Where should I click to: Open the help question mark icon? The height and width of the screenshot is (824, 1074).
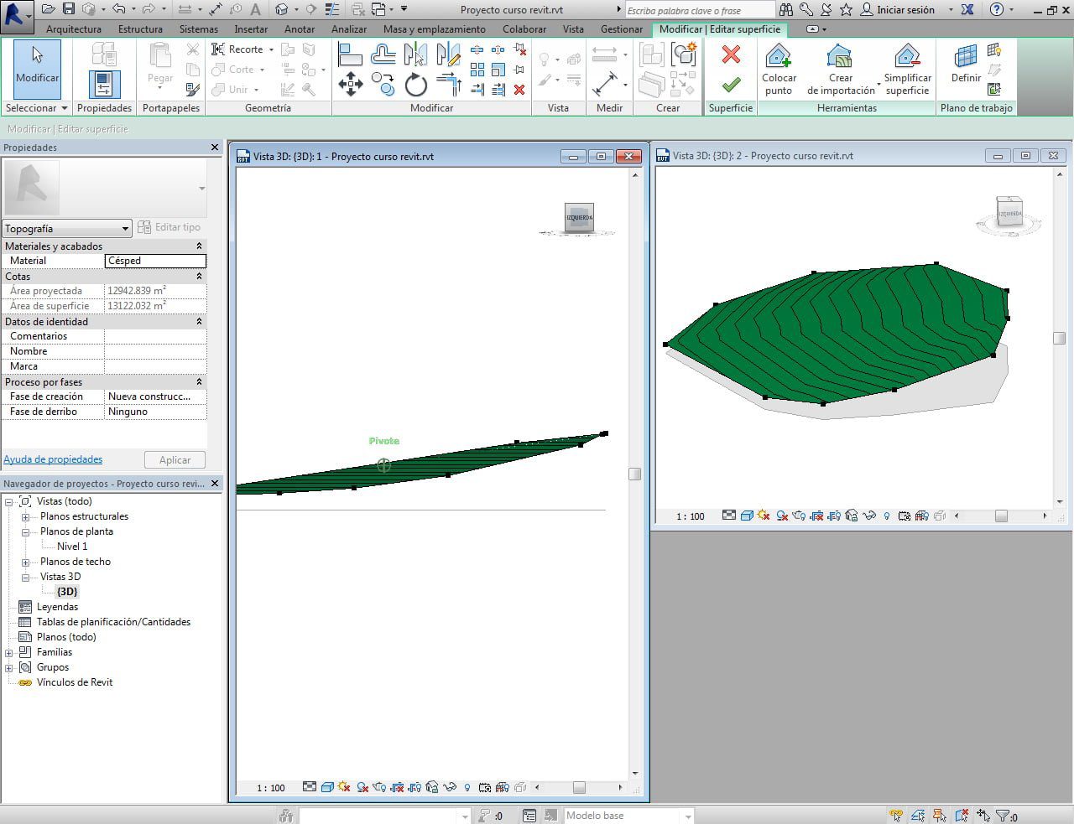tap(996, 10)
